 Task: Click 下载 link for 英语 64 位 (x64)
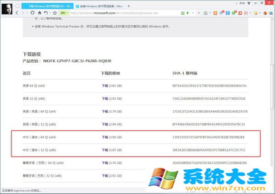[105, 86]
